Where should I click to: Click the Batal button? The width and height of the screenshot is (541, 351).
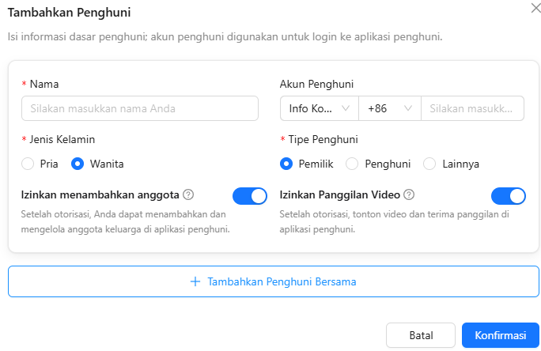pyautogui.click(x=421, y=335)
